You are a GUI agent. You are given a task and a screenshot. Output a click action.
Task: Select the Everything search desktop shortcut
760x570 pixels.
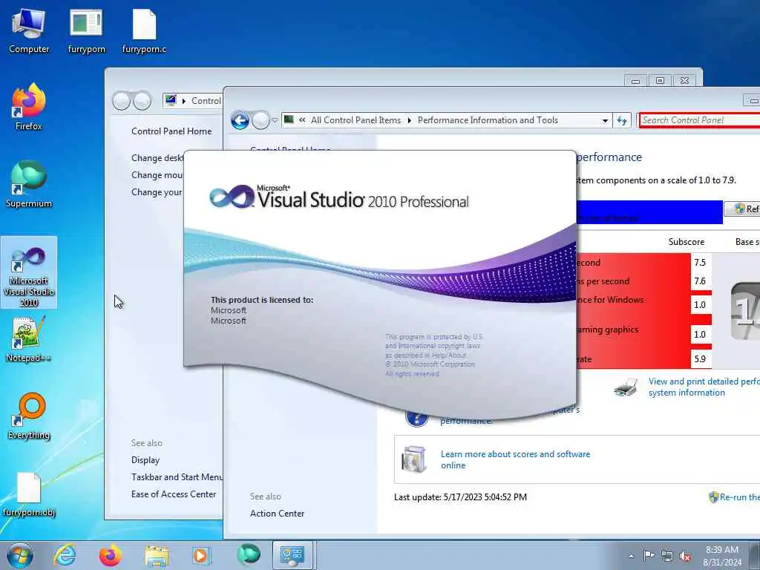point(29,416)
